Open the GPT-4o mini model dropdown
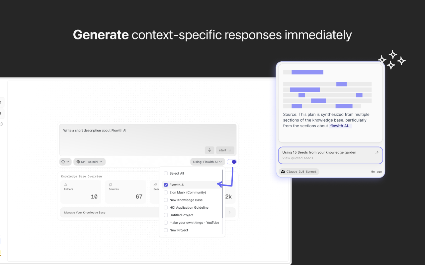The width and height of the screenshot is (425, 265). [x=90, y=162]
